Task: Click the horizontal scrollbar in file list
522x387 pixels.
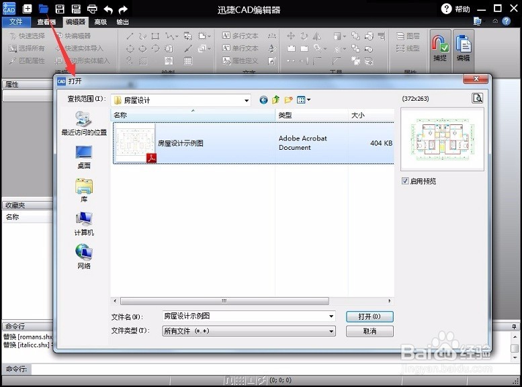Action: tap(224, 301)
